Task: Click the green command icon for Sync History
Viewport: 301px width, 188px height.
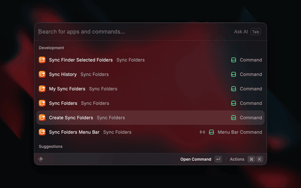Action: (233, 74)
